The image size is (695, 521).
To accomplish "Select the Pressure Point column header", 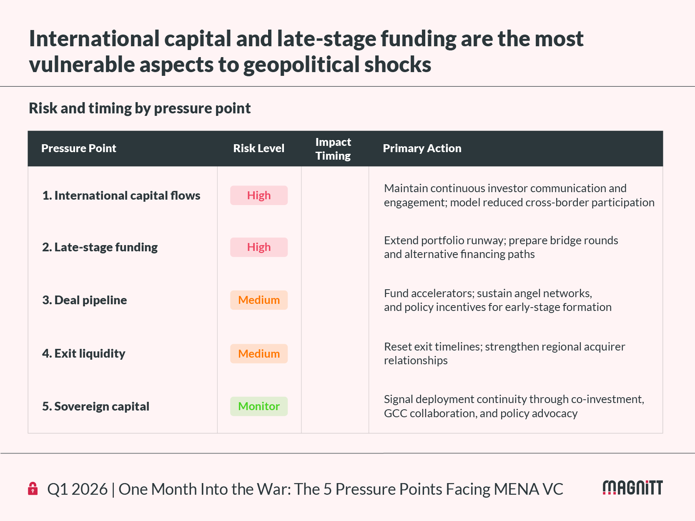I will 79,148.
